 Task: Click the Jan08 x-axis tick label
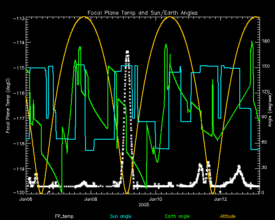[x=91, y=199]
